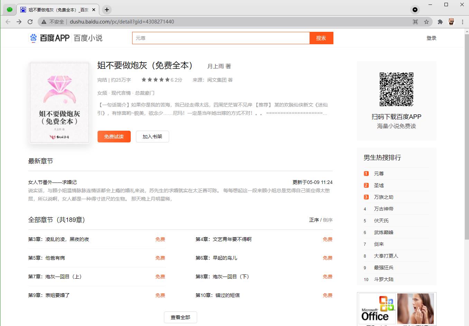Click the 查看全部 button
The width and height of the screenshot is (469, 326).
tap(181, 317)
